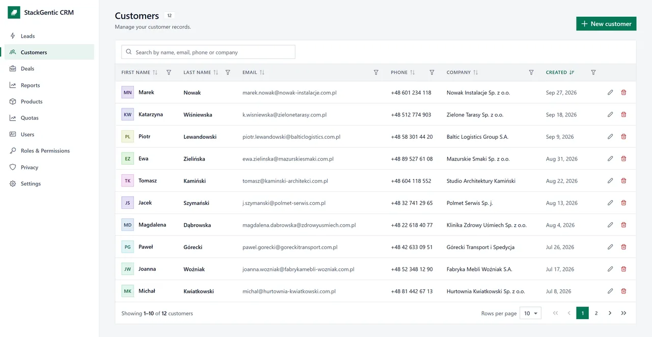Open Quotas in the sidebar
The width and height of the screenshot is (652, 337).
pyautogui.click(x=49, y=118)
